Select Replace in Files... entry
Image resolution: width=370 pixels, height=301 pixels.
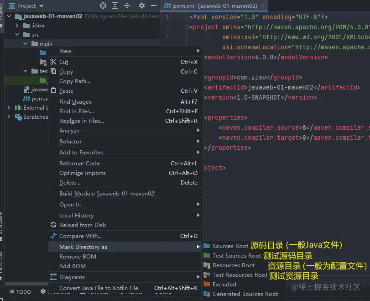point(125,121)
